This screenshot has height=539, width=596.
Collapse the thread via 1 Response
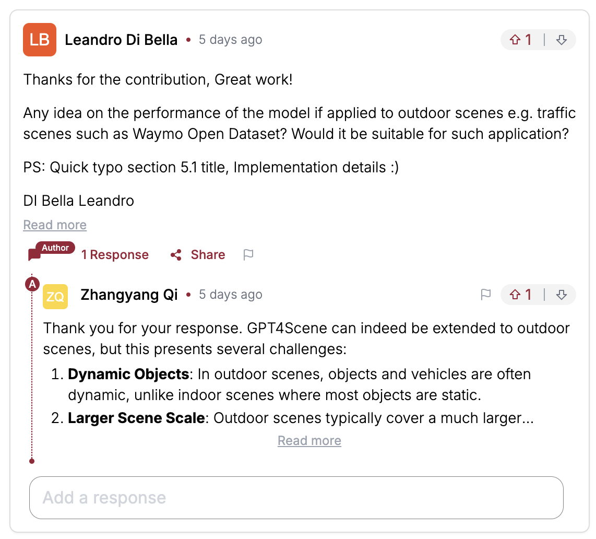pos(115,254)
